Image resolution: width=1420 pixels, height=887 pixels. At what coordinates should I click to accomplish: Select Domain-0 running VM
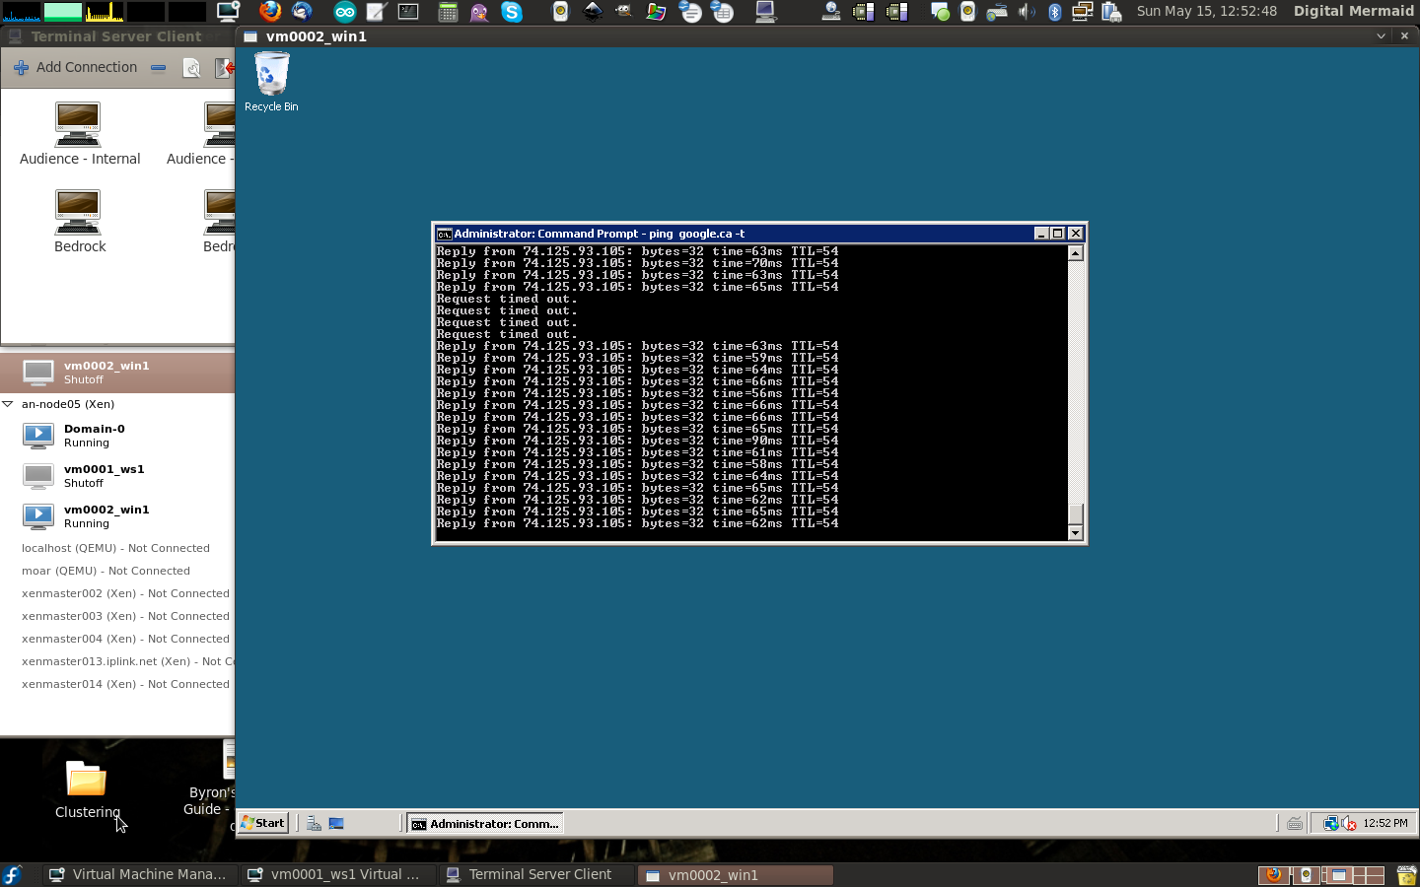coord(117,436)
